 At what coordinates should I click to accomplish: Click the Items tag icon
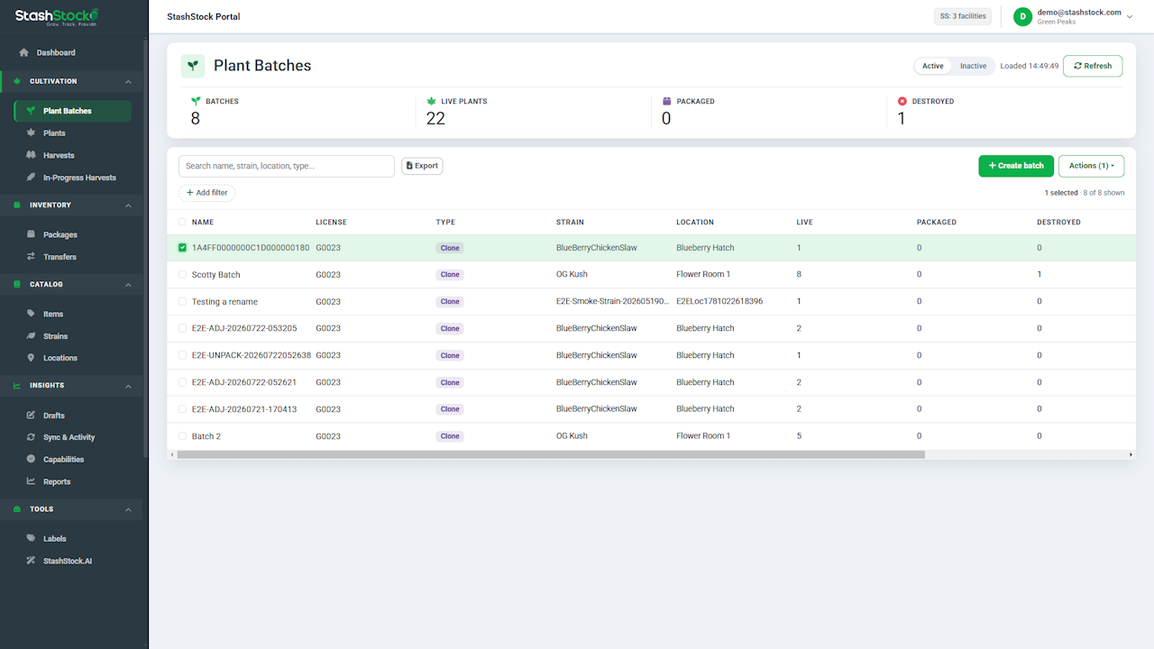(32, 314)
